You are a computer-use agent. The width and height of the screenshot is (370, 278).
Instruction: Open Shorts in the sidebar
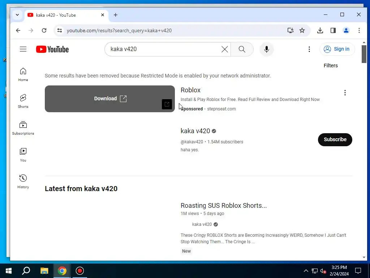[x=23, y=101]
